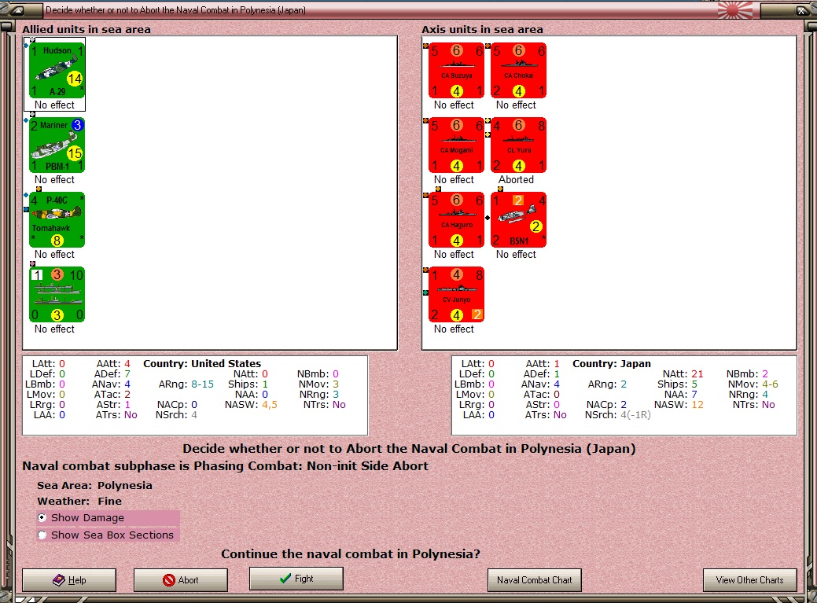Select the CA Mogami cruiser unit
The width and height of the screenshot is (817, 603).
(x=456, y=145)
